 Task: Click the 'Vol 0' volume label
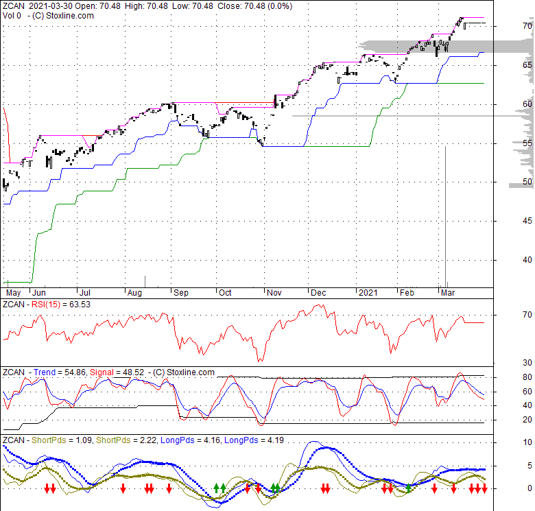click(12, 16)
